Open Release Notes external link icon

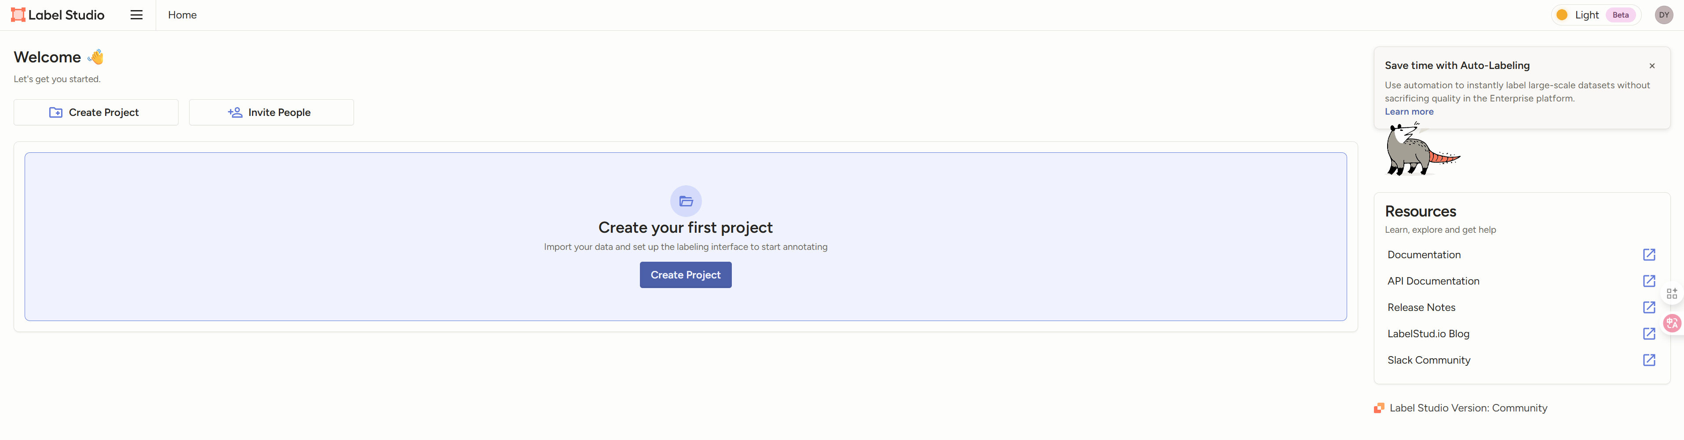pos(1649,307)
